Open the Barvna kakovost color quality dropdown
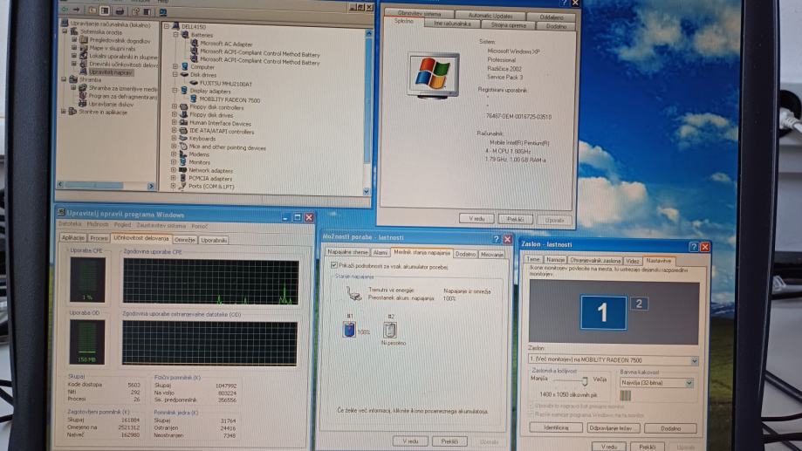802x451 pixels. (689, 383)
